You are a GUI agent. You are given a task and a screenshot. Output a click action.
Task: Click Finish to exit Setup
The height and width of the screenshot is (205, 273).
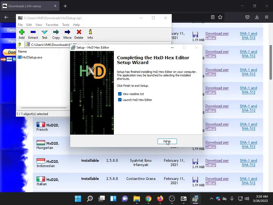(167, 141)
